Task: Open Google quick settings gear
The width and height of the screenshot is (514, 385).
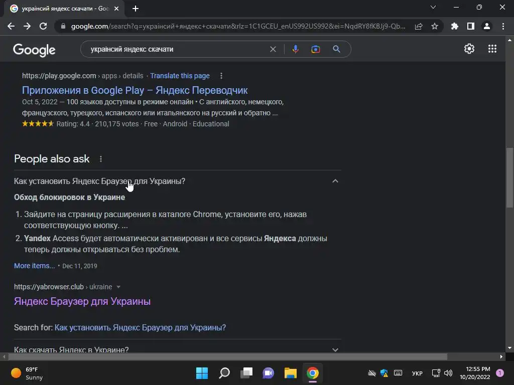Action: (x=469, y=49)
